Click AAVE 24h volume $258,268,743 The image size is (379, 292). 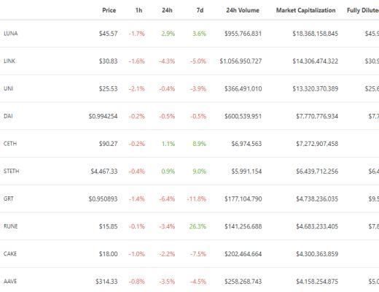coord(243,282)
